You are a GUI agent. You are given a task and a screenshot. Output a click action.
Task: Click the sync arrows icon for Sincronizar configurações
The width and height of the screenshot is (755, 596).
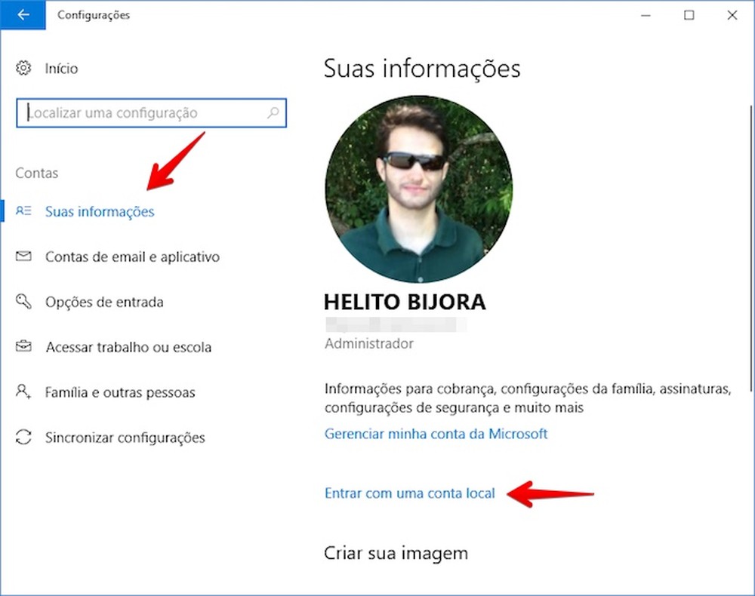23,438
